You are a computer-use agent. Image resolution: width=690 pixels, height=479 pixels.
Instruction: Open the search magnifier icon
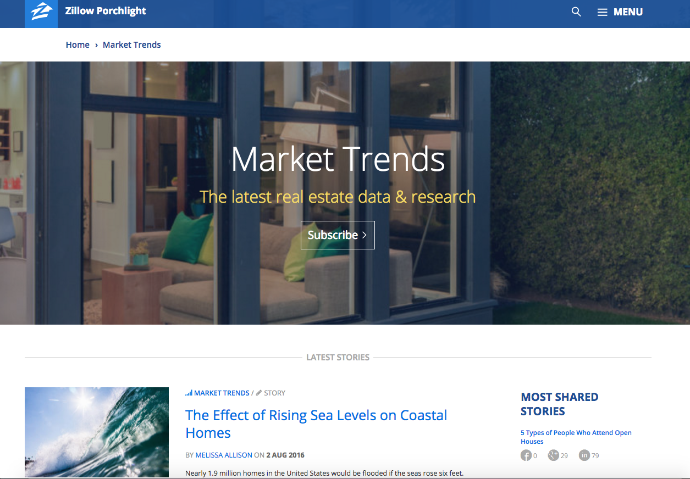tap(576, 12)
